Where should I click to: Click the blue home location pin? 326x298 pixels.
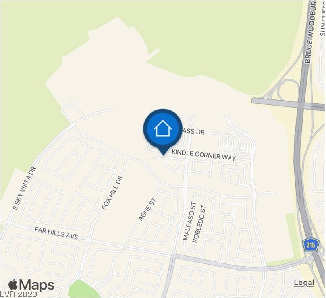point(163,131)
